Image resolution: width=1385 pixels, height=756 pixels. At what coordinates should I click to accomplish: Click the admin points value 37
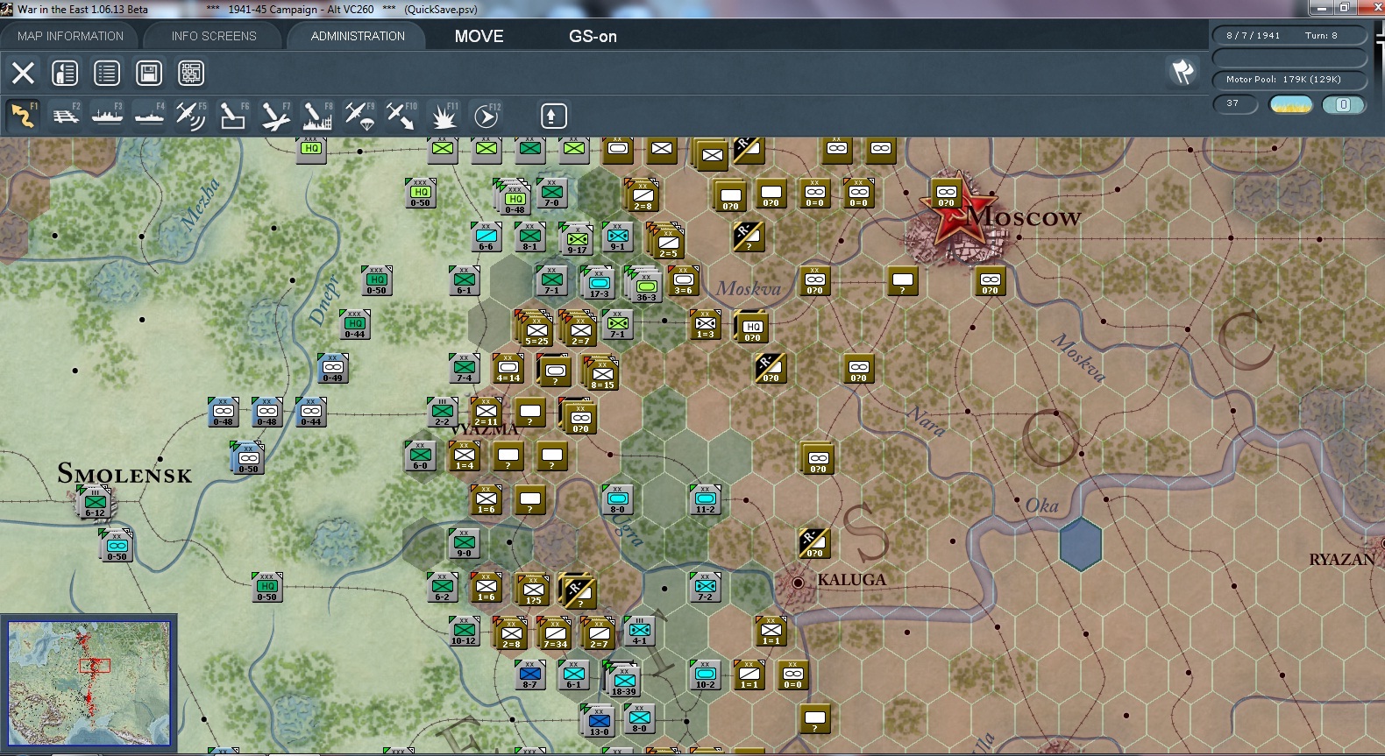pyautogui.click(x=1235, y=104)
